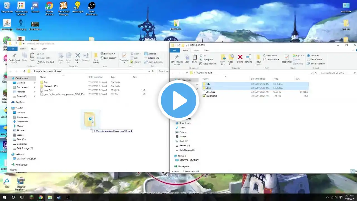Click Paste shortcut in JKSM.6-30-2016 window

(208, 64)
